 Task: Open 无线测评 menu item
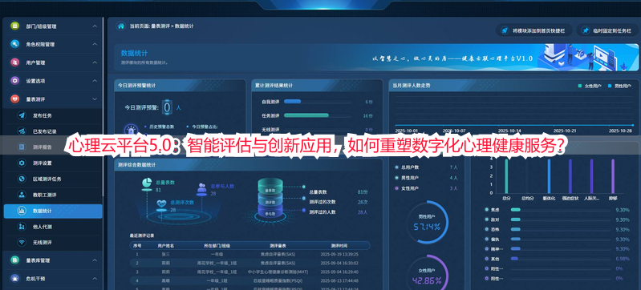[x=53, y=243]
